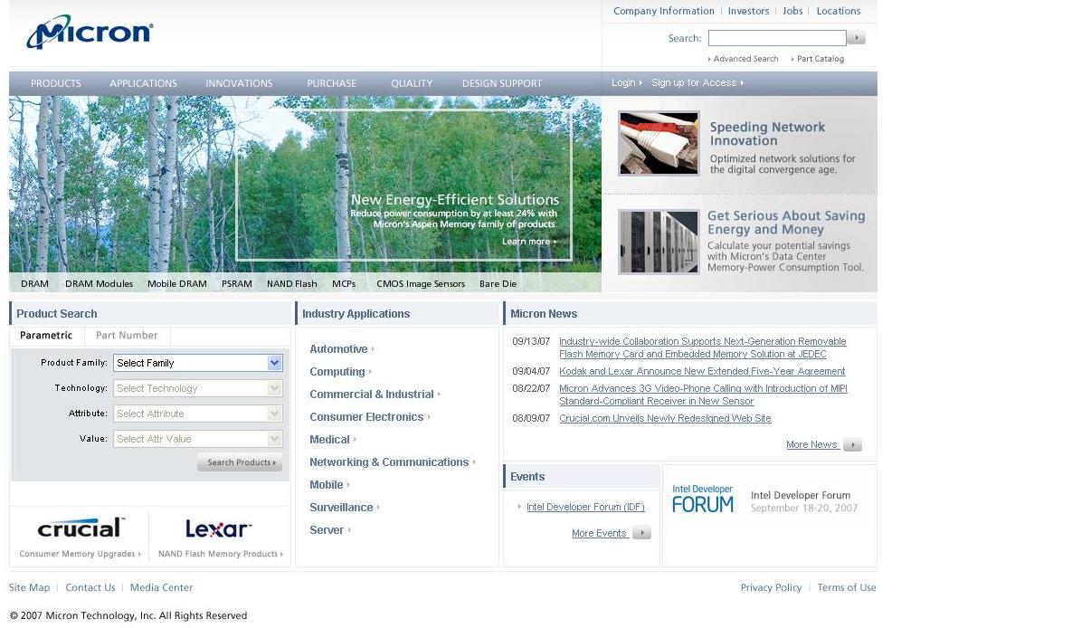
Task: Open the Kodak and Lexar agreement news
Action: coord(702,372)
